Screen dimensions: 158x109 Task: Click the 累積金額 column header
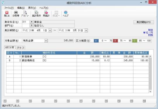click(x=122, y=53)
